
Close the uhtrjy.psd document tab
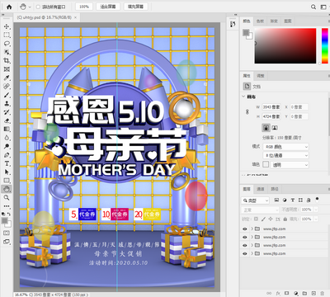76,17
